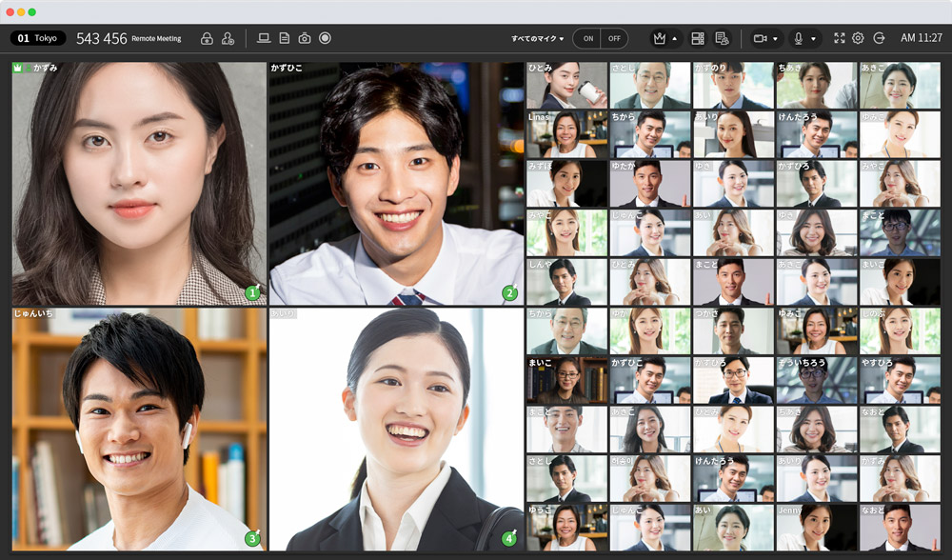Start screen sharing with laptop icon
Screen dimensions: 952x560
pos(264,38)
